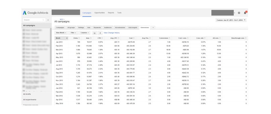
Task: Switch to the Auto targets tab
Action: [x=133, y=27]
